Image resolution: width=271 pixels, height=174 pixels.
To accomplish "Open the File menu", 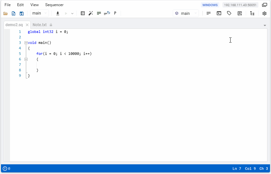I will tap(7, 5).
